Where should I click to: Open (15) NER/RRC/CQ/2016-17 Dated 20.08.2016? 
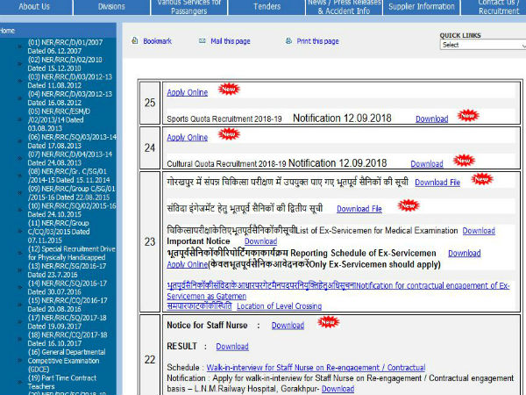[68, 305]
